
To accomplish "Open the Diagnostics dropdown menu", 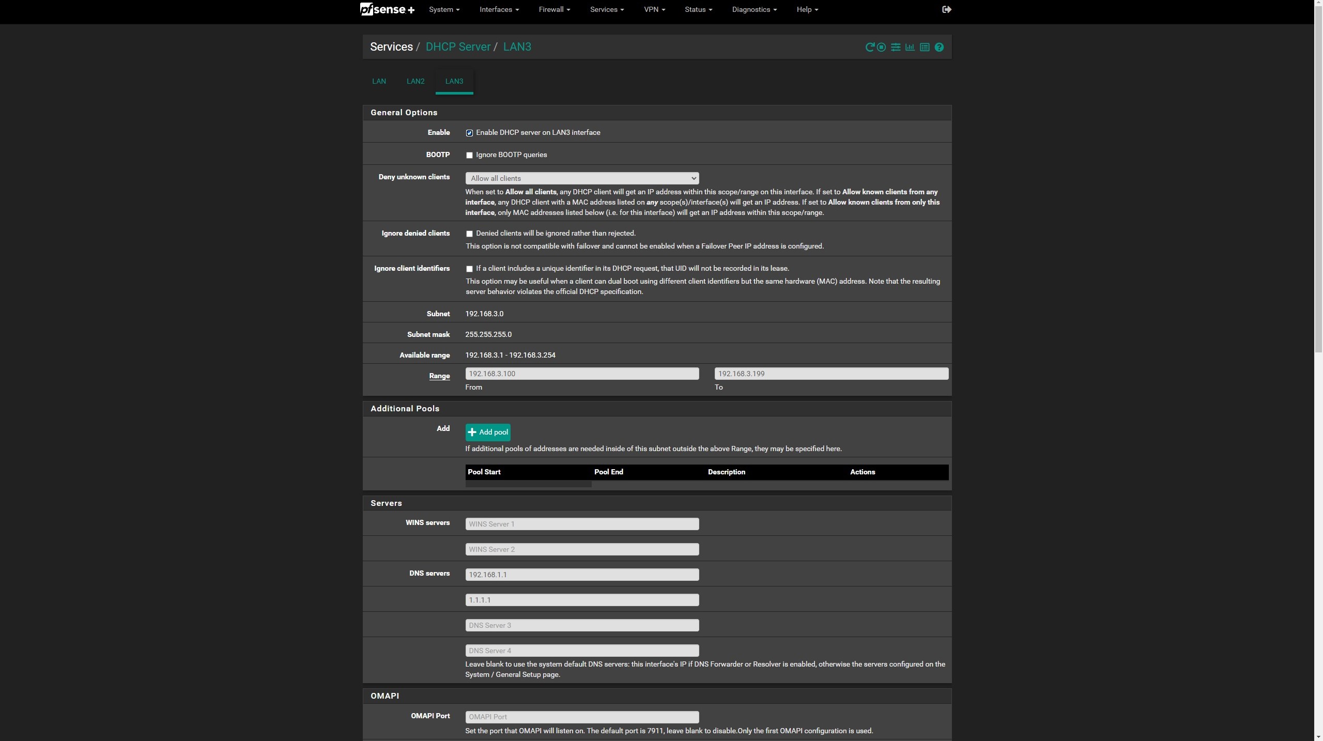I will point(754,9).
